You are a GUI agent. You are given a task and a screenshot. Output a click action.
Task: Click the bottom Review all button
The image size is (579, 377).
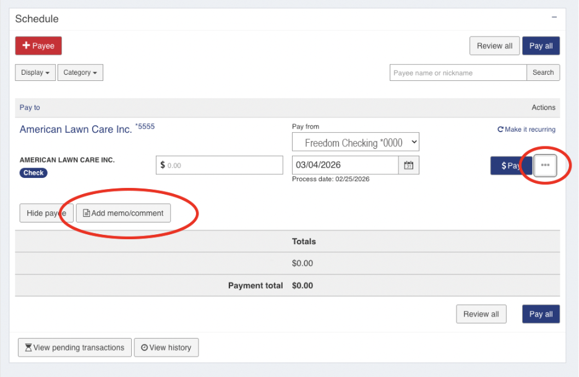481,314
